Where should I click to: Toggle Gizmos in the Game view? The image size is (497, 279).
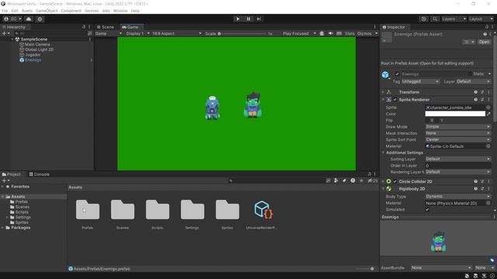point(364,33)
